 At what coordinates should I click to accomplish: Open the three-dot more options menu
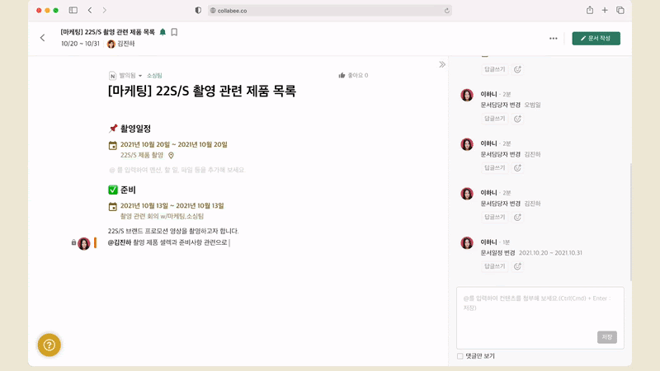[553, 38]
